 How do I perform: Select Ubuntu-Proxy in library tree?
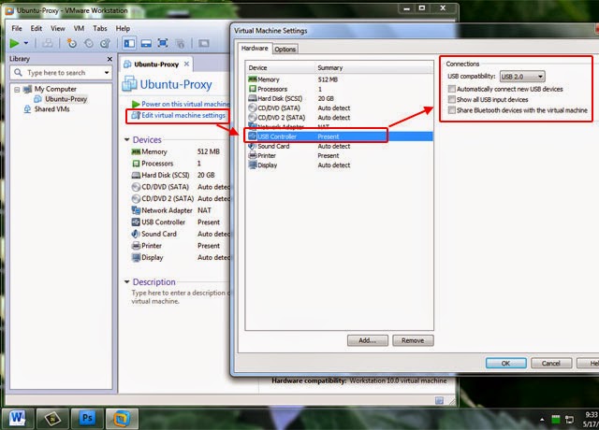point(66,99)
